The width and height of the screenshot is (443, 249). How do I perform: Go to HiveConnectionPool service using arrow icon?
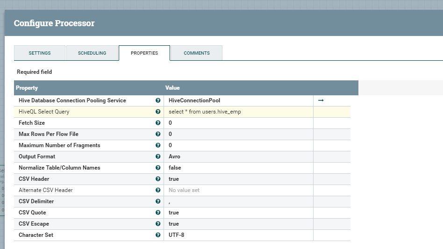coord(321,100)
